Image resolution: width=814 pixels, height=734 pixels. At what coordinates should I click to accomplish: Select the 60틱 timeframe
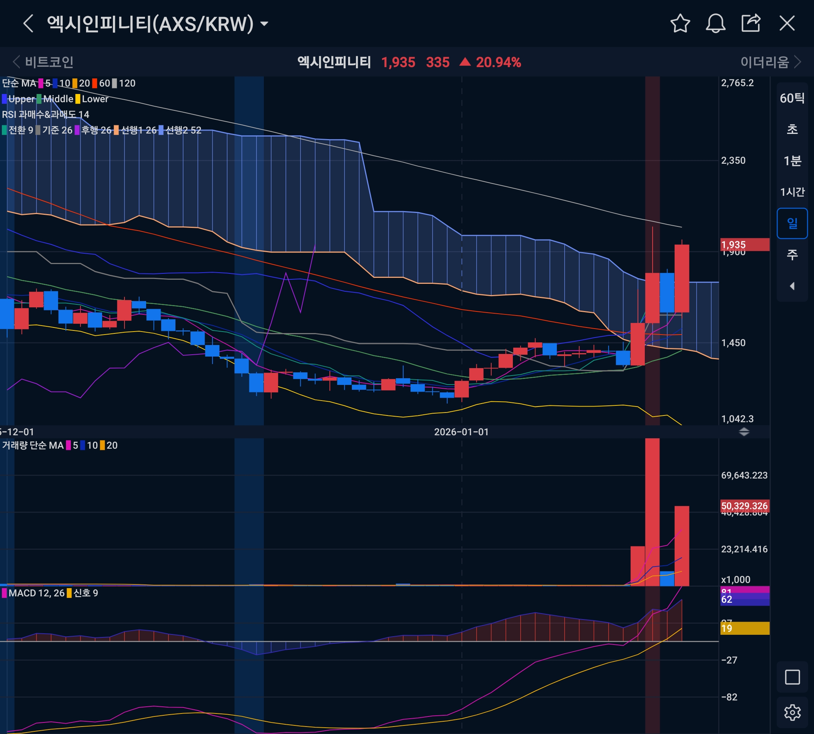(792, 98)
